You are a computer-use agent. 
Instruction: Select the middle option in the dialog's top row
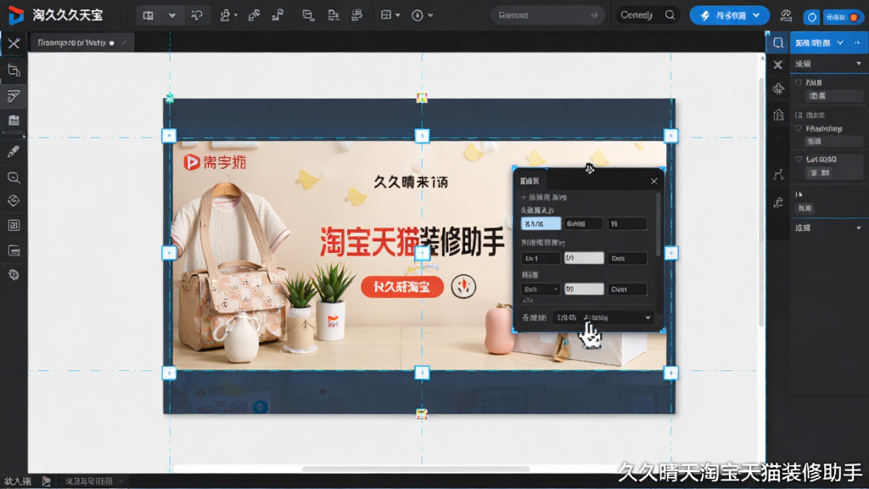584,223
